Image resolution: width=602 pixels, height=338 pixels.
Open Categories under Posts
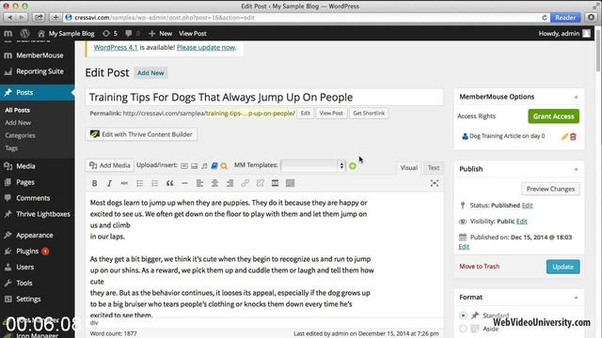click(20, 135)
